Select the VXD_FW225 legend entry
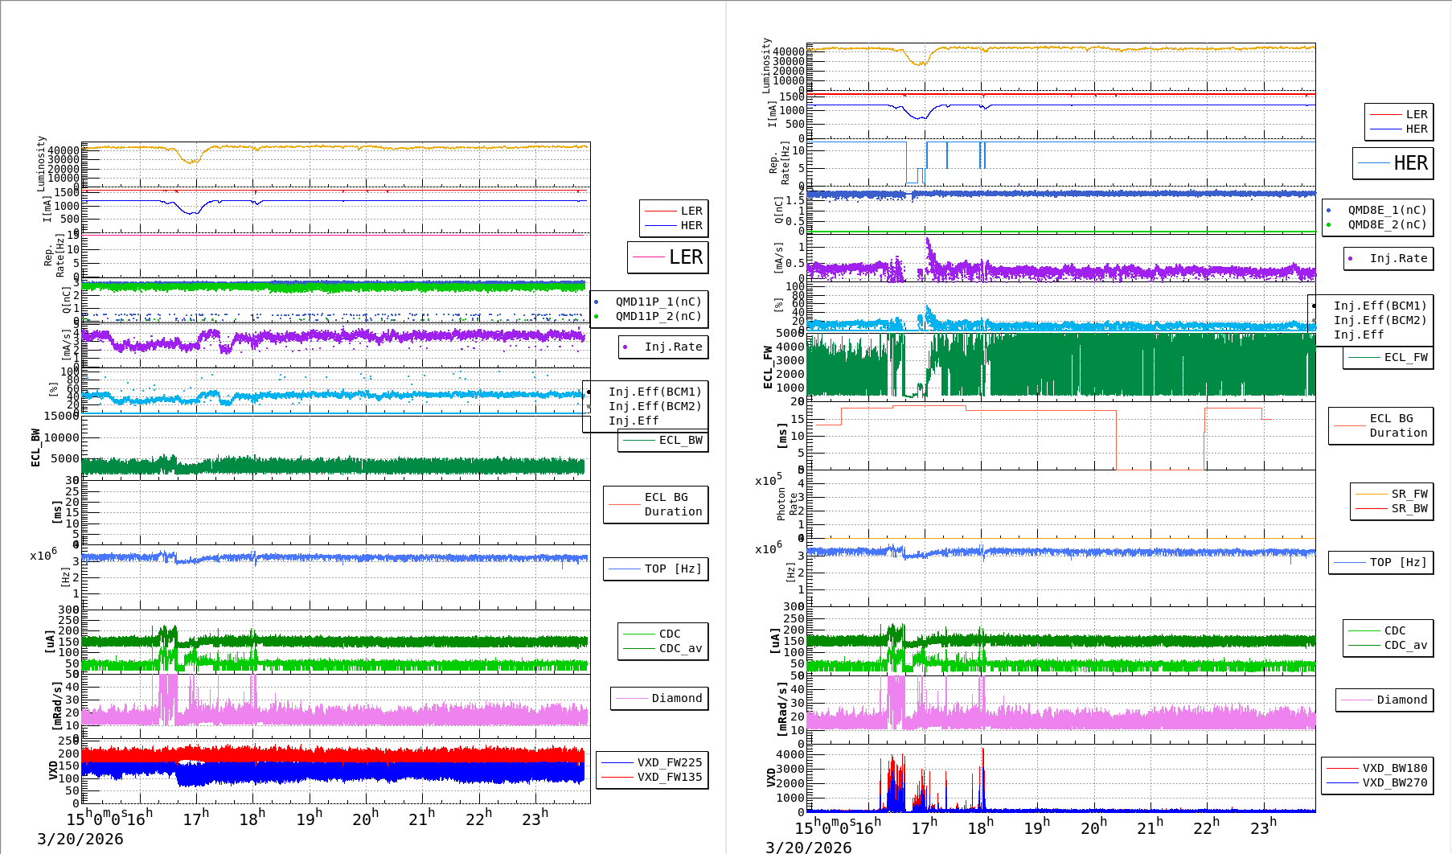Viewport: 1452px width, 854px height. (669, 762)
